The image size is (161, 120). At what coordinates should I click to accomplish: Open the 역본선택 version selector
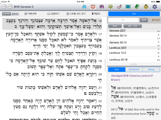(30, 14)
